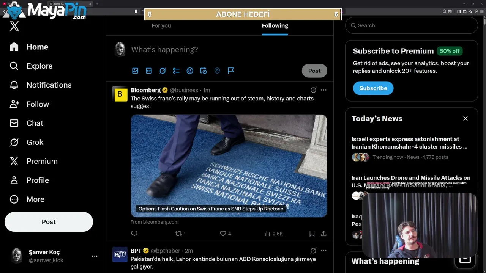Viewport: 486px width, 273px height.
Task: Open more options on BPT post
Action: (323, 251)
